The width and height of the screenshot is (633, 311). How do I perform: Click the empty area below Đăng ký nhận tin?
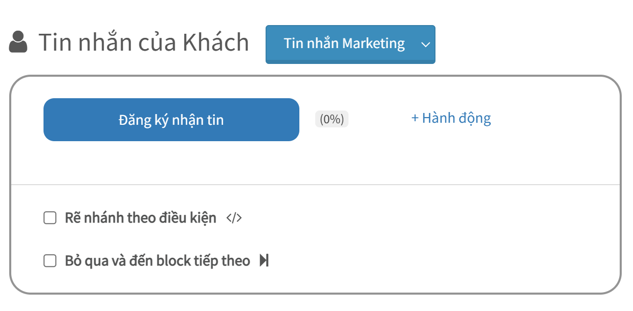point(171,163)
